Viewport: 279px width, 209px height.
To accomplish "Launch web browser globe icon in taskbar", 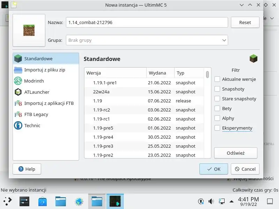I will [x=79, y=201].
